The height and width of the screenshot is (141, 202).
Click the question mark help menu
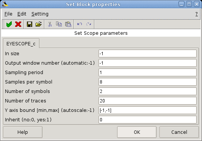[196, 14]
